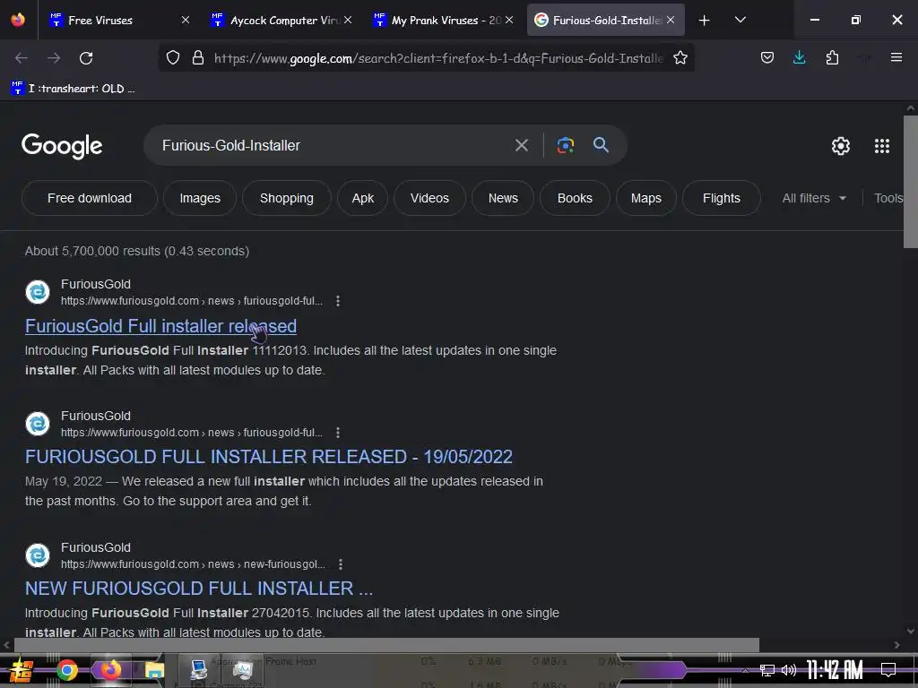Click the URL address bar
The image size is (918, 688).
tap(439, 58)
